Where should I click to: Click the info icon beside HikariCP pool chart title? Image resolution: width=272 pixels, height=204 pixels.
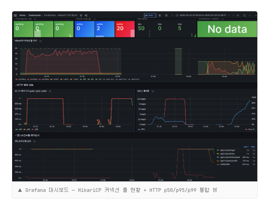[40, 41]
